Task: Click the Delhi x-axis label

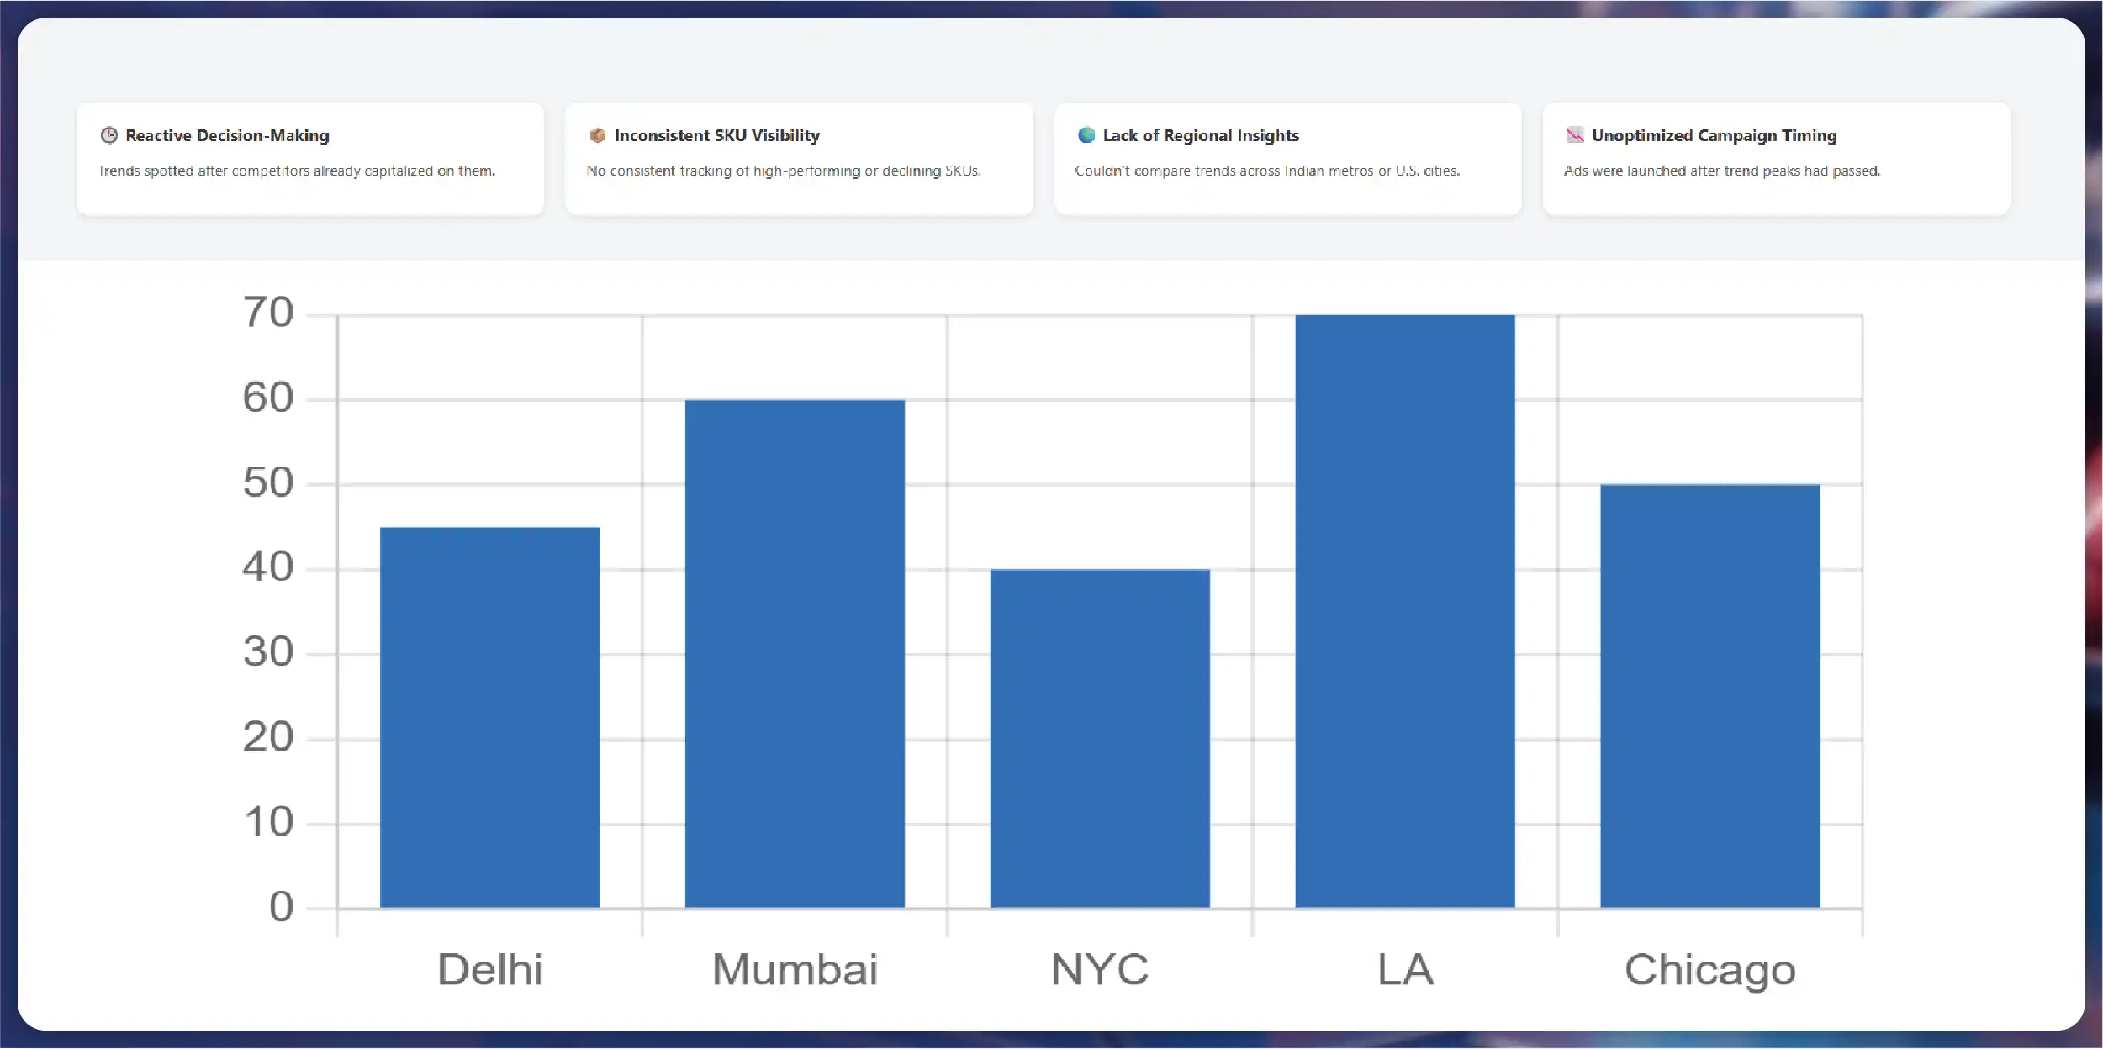Action: tap(489, 969)
